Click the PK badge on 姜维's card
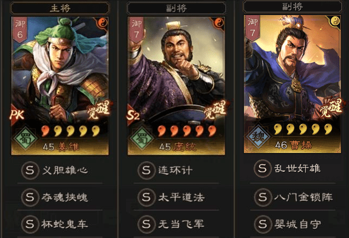Screen dimensions: 349x238 pos(17,115)
